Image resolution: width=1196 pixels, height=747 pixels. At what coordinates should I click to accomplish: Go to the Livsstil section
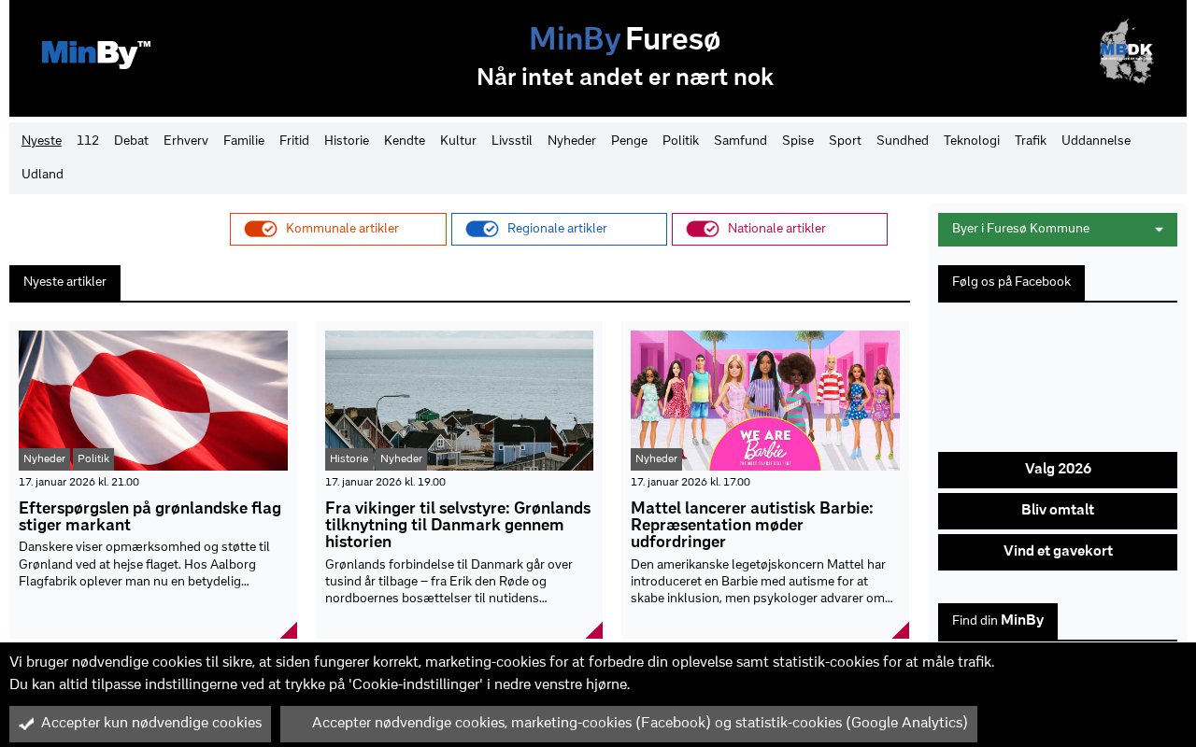512,141
